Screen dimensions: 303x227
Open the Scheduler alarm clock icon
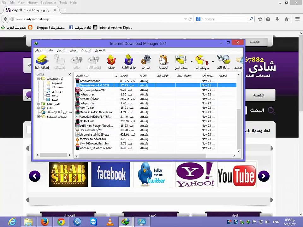(163, 61)
